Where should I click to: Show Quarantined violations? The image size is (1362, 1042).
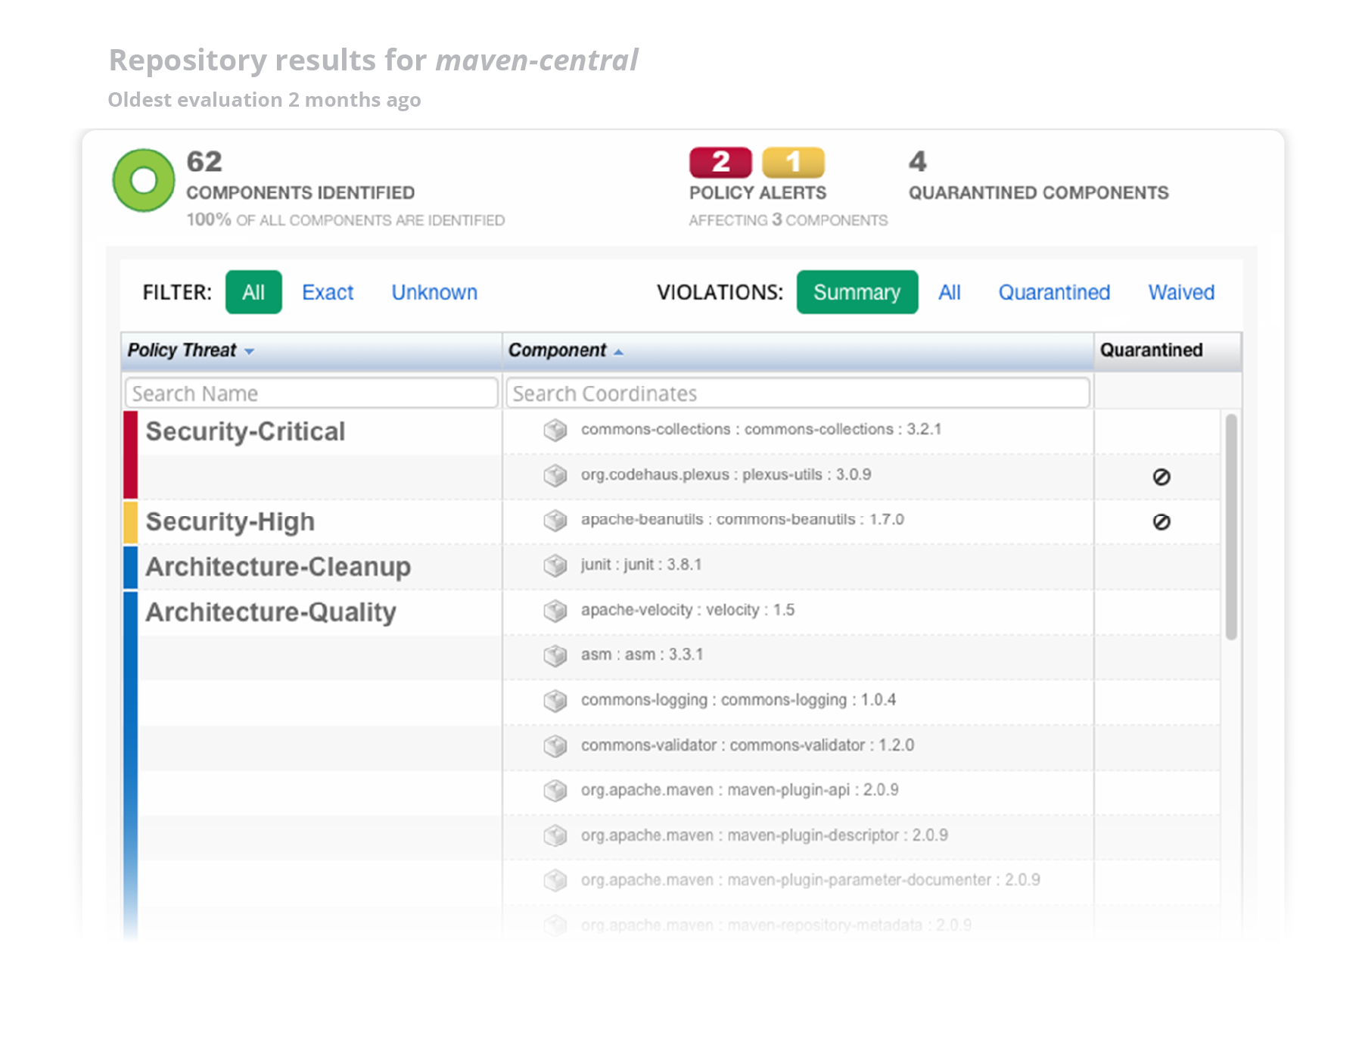coord(1054,292)
